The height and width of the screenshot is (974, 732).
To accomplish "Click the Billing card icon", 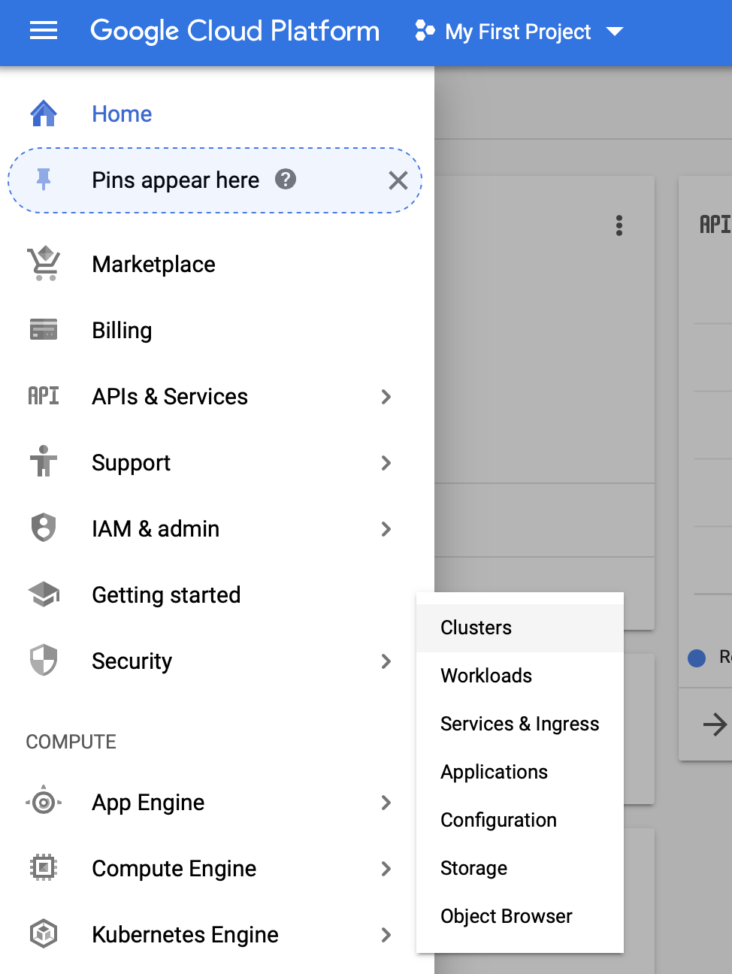I will (44, 330).
